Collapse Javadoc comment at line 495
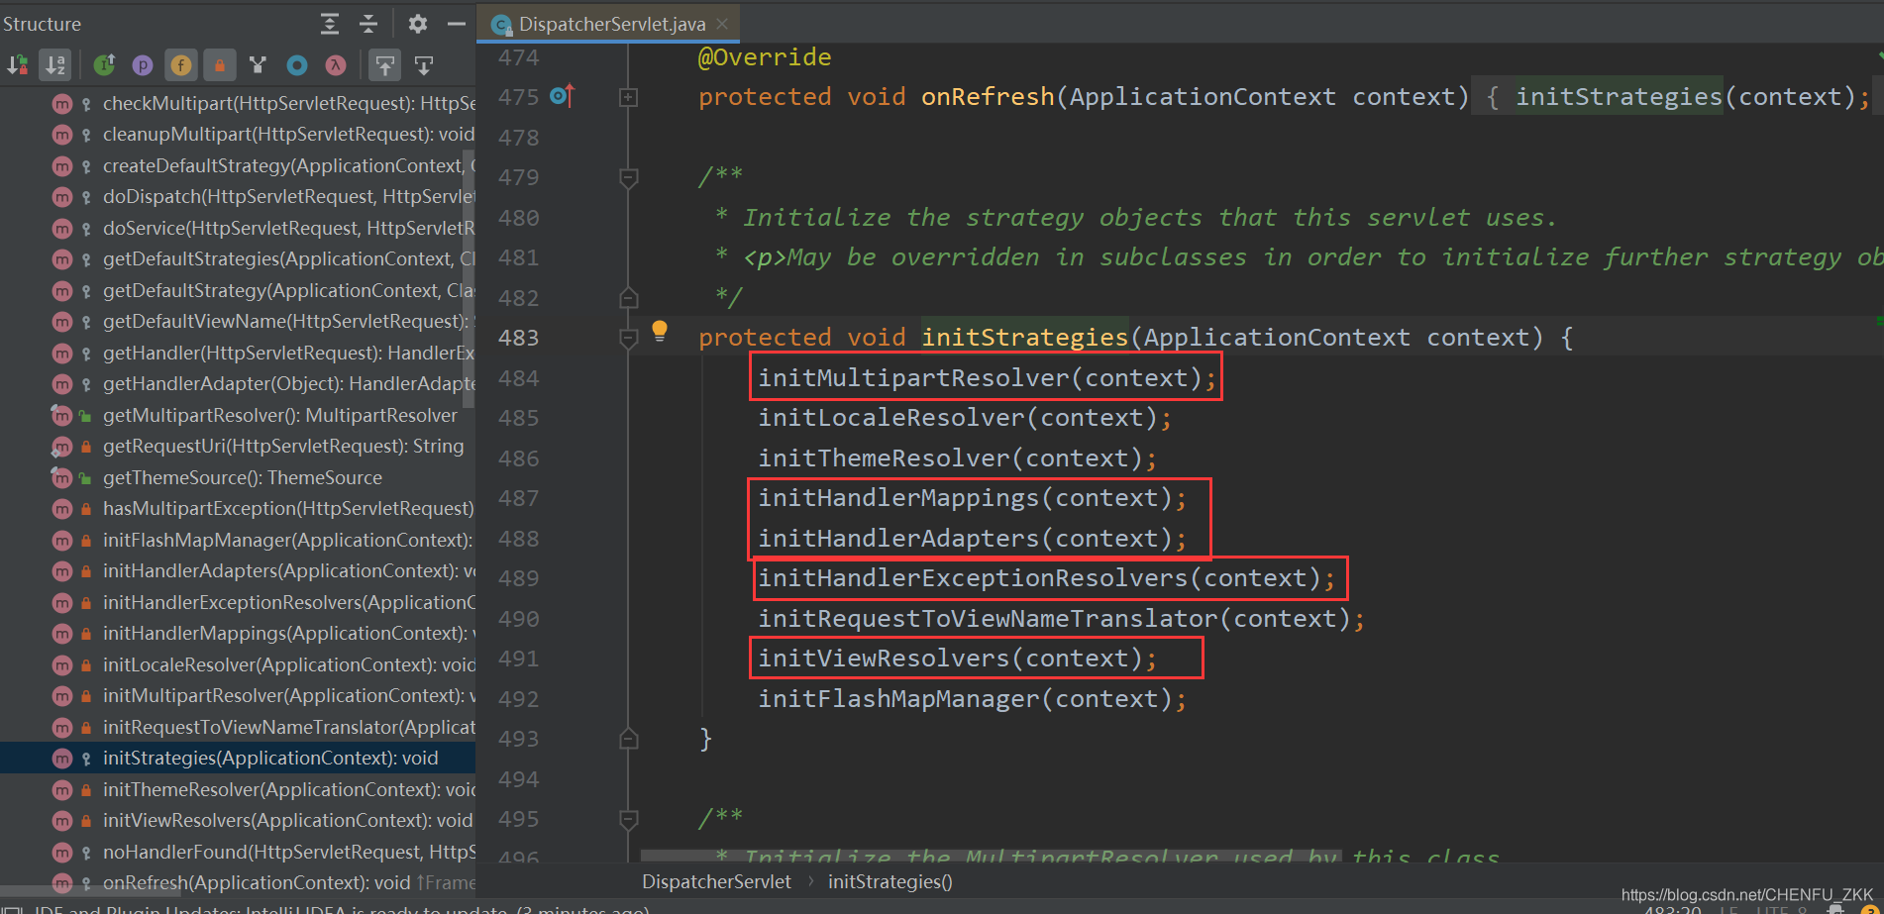Image resolution: width=1884 pixels, height=914 pixels. coord(628,819)
